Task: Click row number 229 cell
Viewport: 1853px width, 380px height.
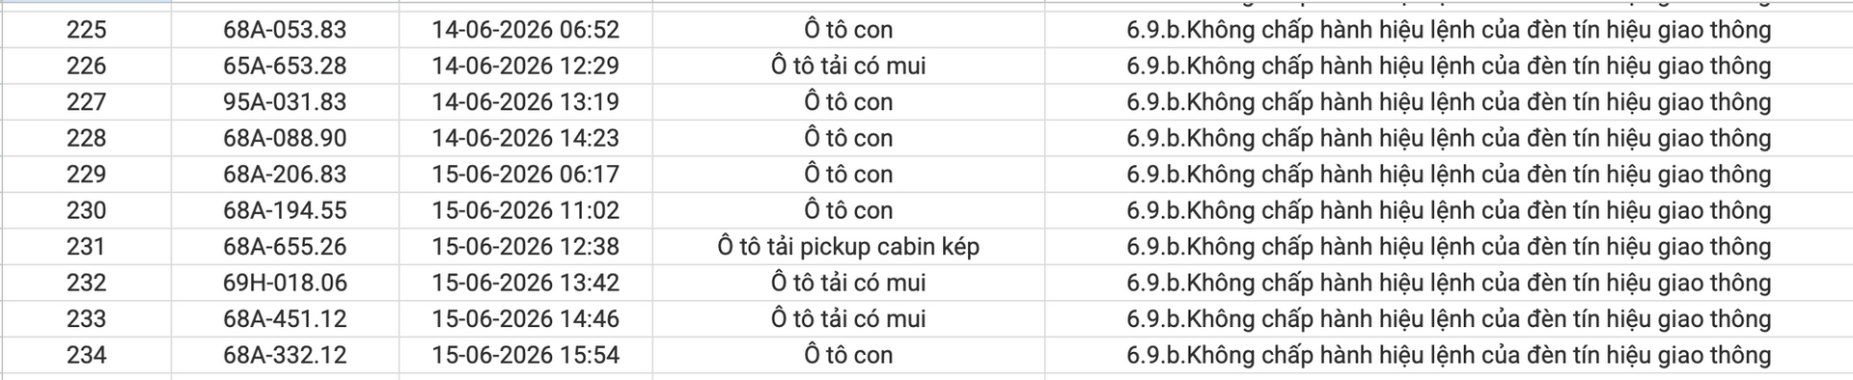Action: tap(86, 175)
